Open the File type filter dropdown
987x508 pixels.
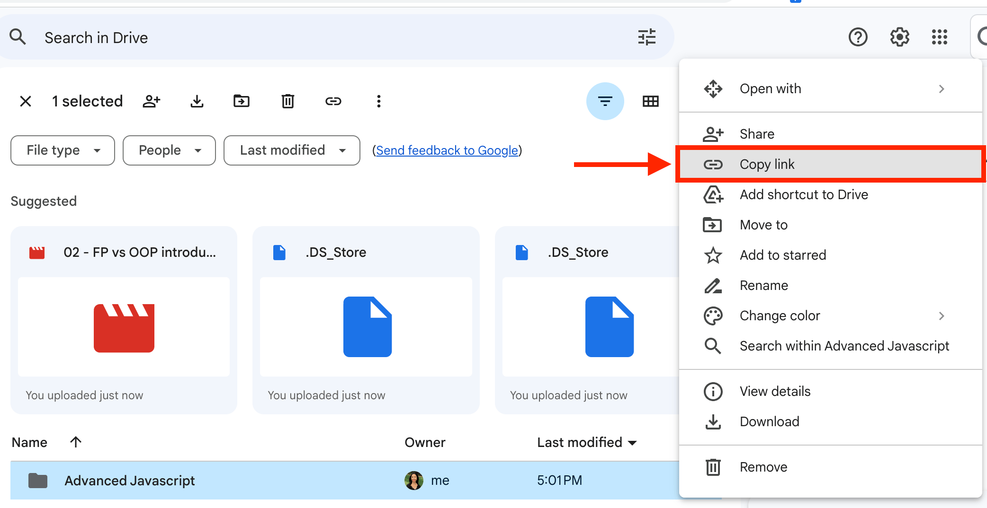[x=62, y=150]
